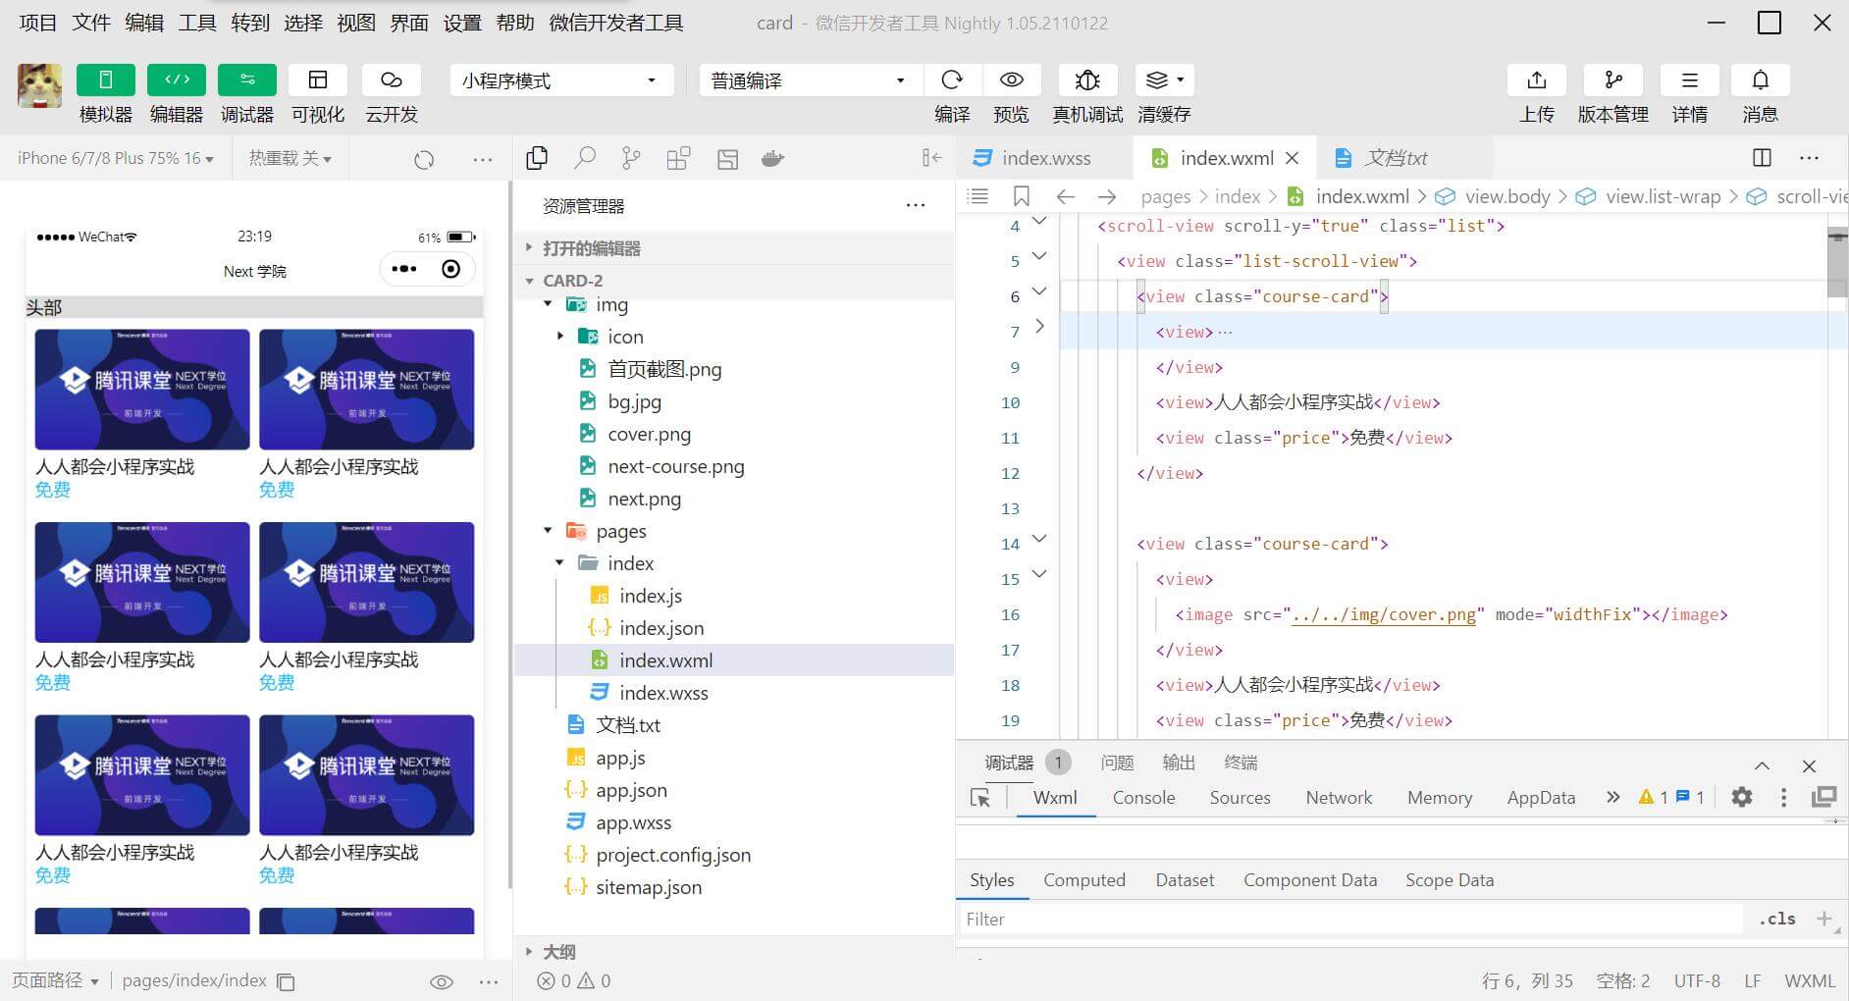Open the 工具 menu
This screenshot has width=1849, height=1001.
click(x=197, y=23)
